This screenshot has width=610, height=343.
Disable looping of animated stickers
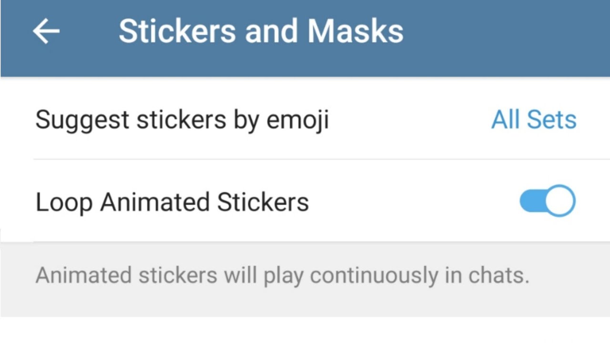(x=547, y=201)
